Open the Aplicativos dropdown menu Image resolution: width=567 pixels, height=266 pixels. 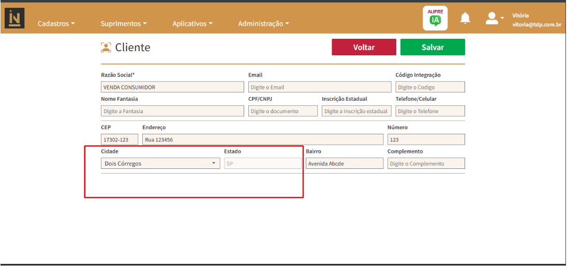pyautogui.click(x=192, y=24)
